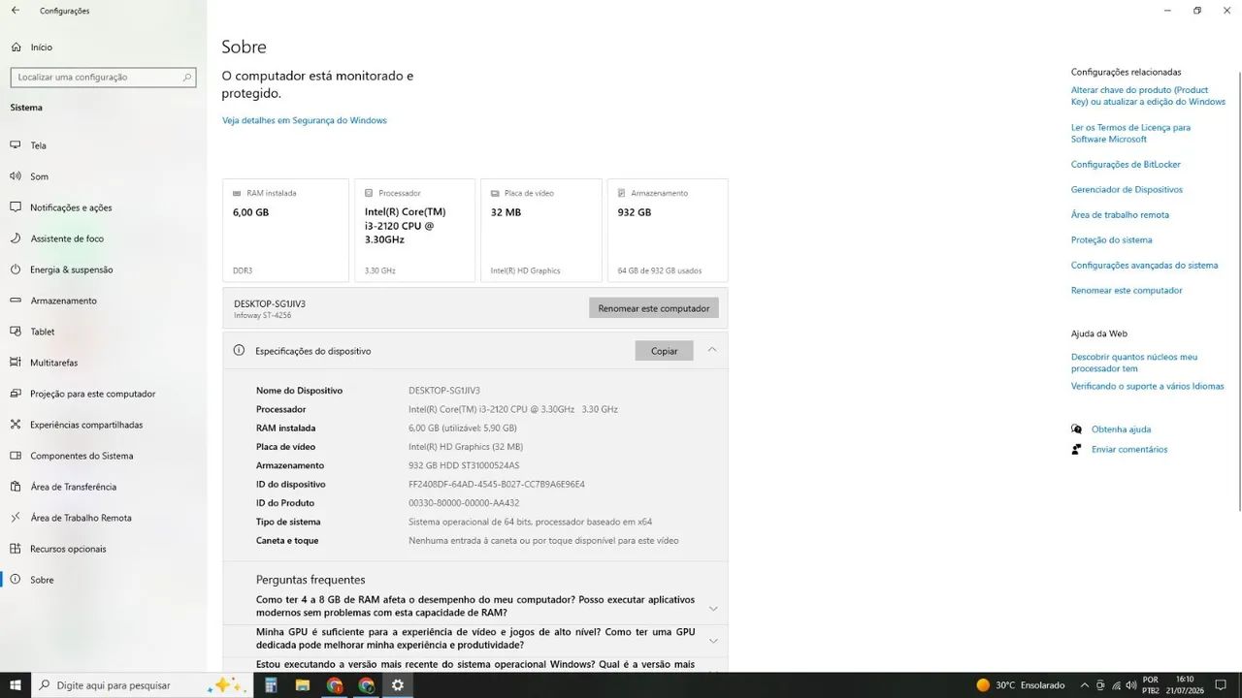Viewport: 1242px width, 698px height.
Task: Click the Copiar button
Action: (x=665, y=351)
